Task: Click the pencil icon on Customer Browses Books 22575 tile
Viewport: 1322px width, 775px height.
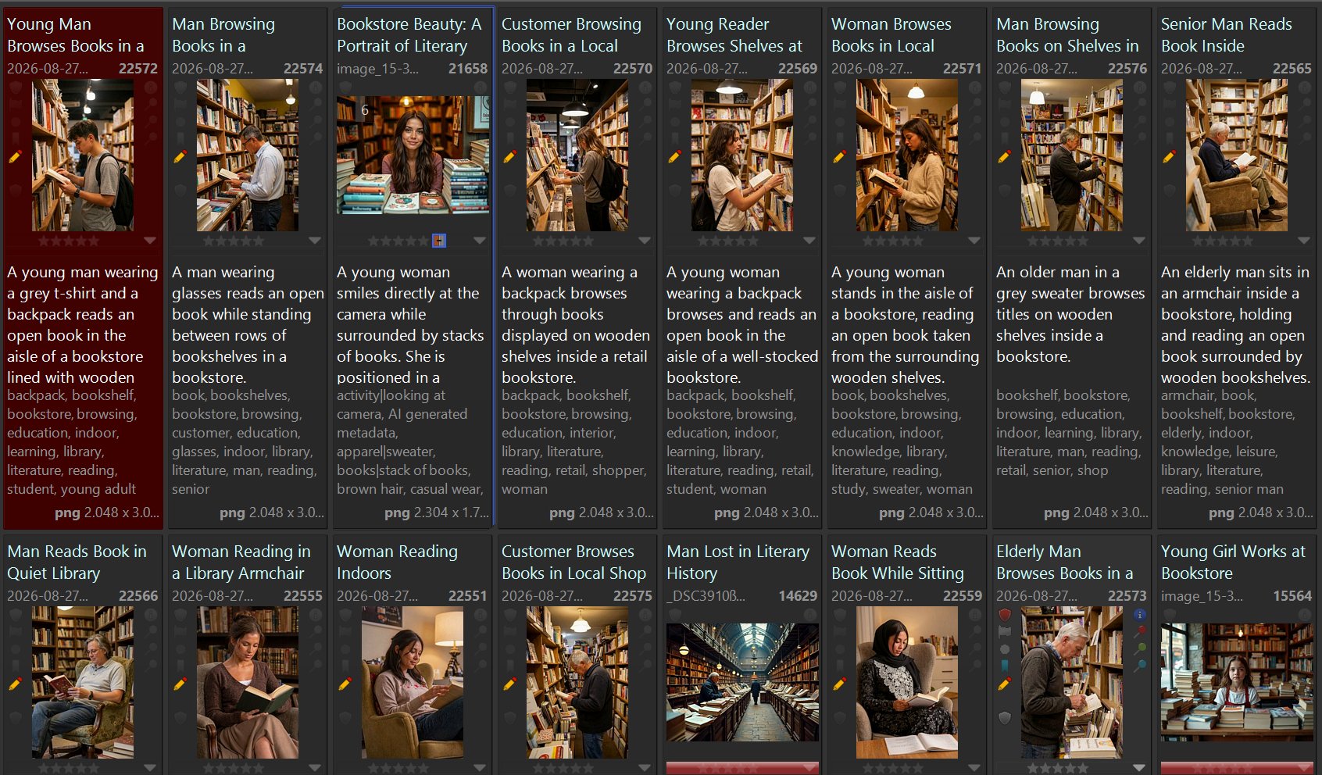Action: (x=509, y=684)
